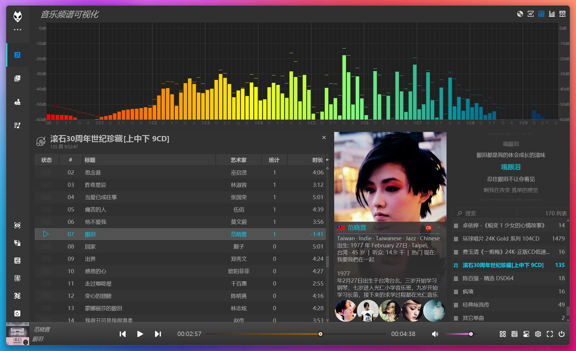Toggle mute on the speaker icon

[x=435, y=334]
